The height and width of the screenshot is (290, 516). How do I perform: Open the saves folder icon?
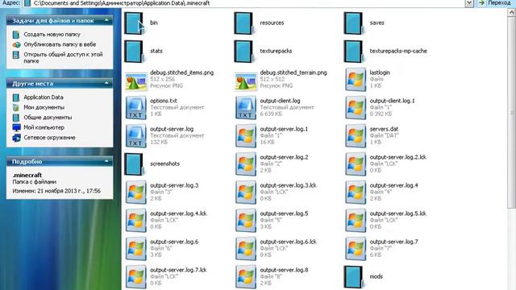click(353, 23)
